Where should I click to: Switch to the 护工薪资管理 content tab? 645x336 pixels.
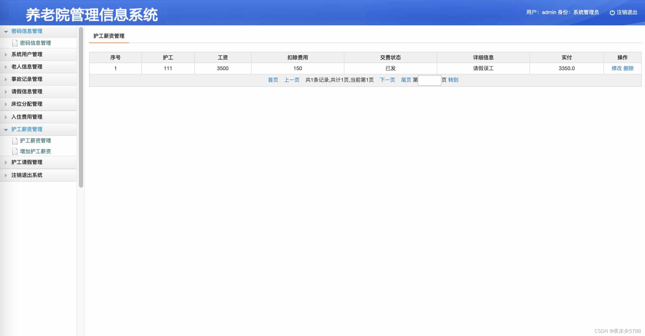[109, 36]
